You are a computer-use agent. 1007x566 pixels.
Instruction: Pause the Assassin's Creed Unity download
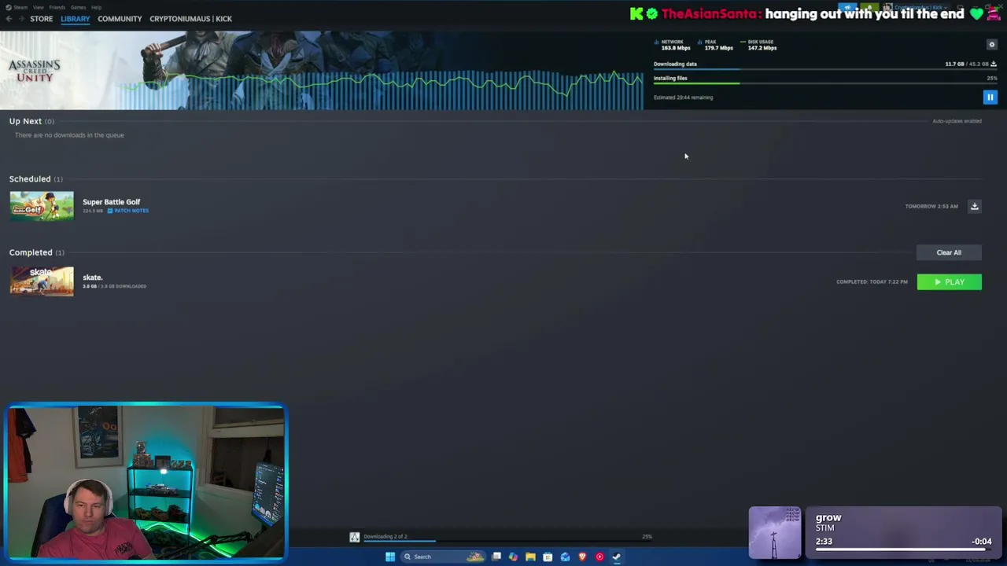click(990, 97)
